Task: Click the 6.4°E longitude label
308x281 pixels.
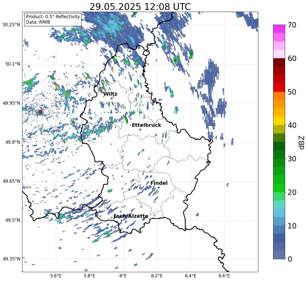Action: (x=190, y=276)
